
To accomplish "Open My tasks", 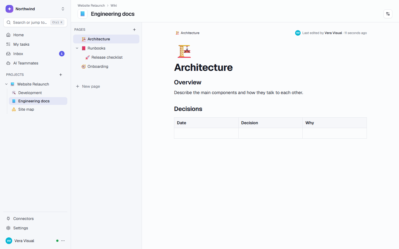I will (35, 44).
